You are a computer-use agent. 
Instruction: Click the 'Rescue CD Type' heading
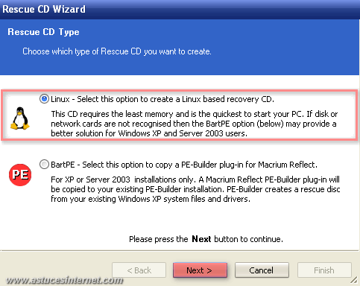click(x=43, y=32)
